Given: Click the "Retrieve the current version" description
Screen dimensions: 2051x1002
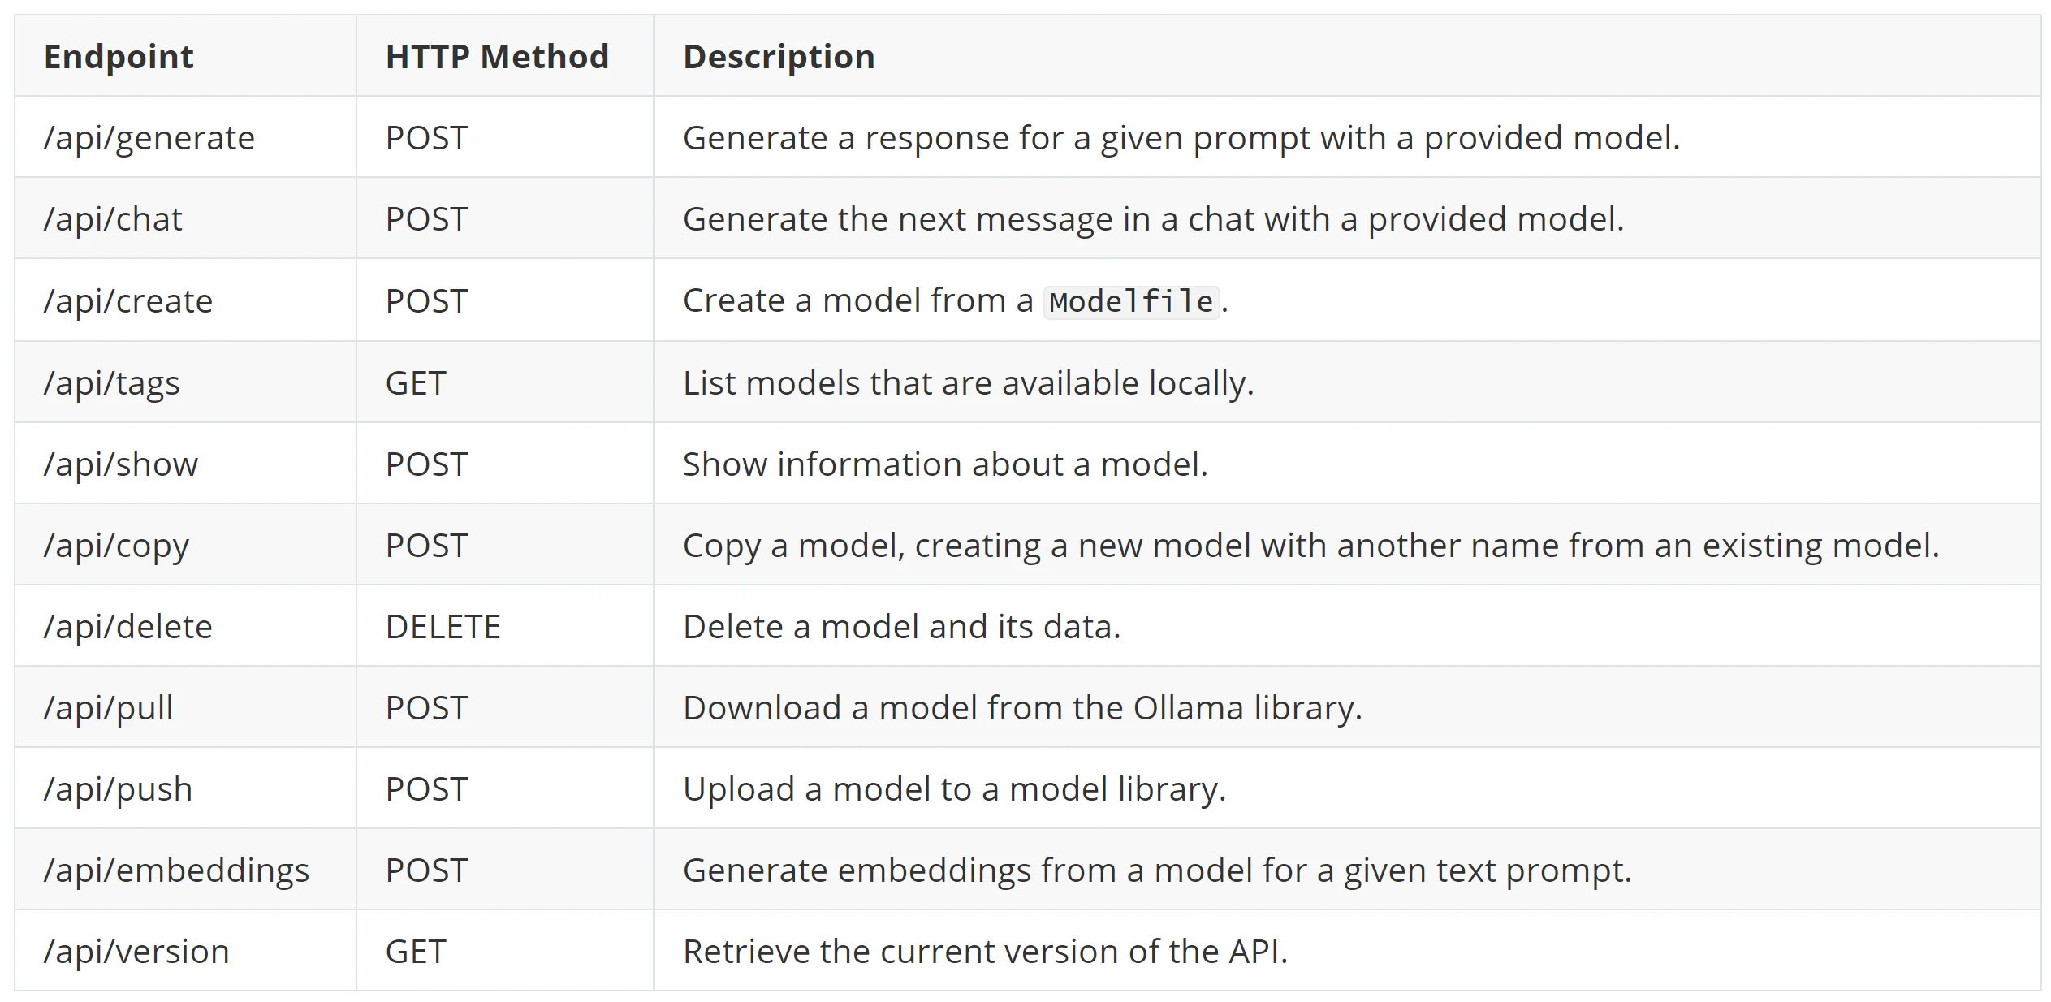Looking at the screenshot, I should click(x=985, y=952).
